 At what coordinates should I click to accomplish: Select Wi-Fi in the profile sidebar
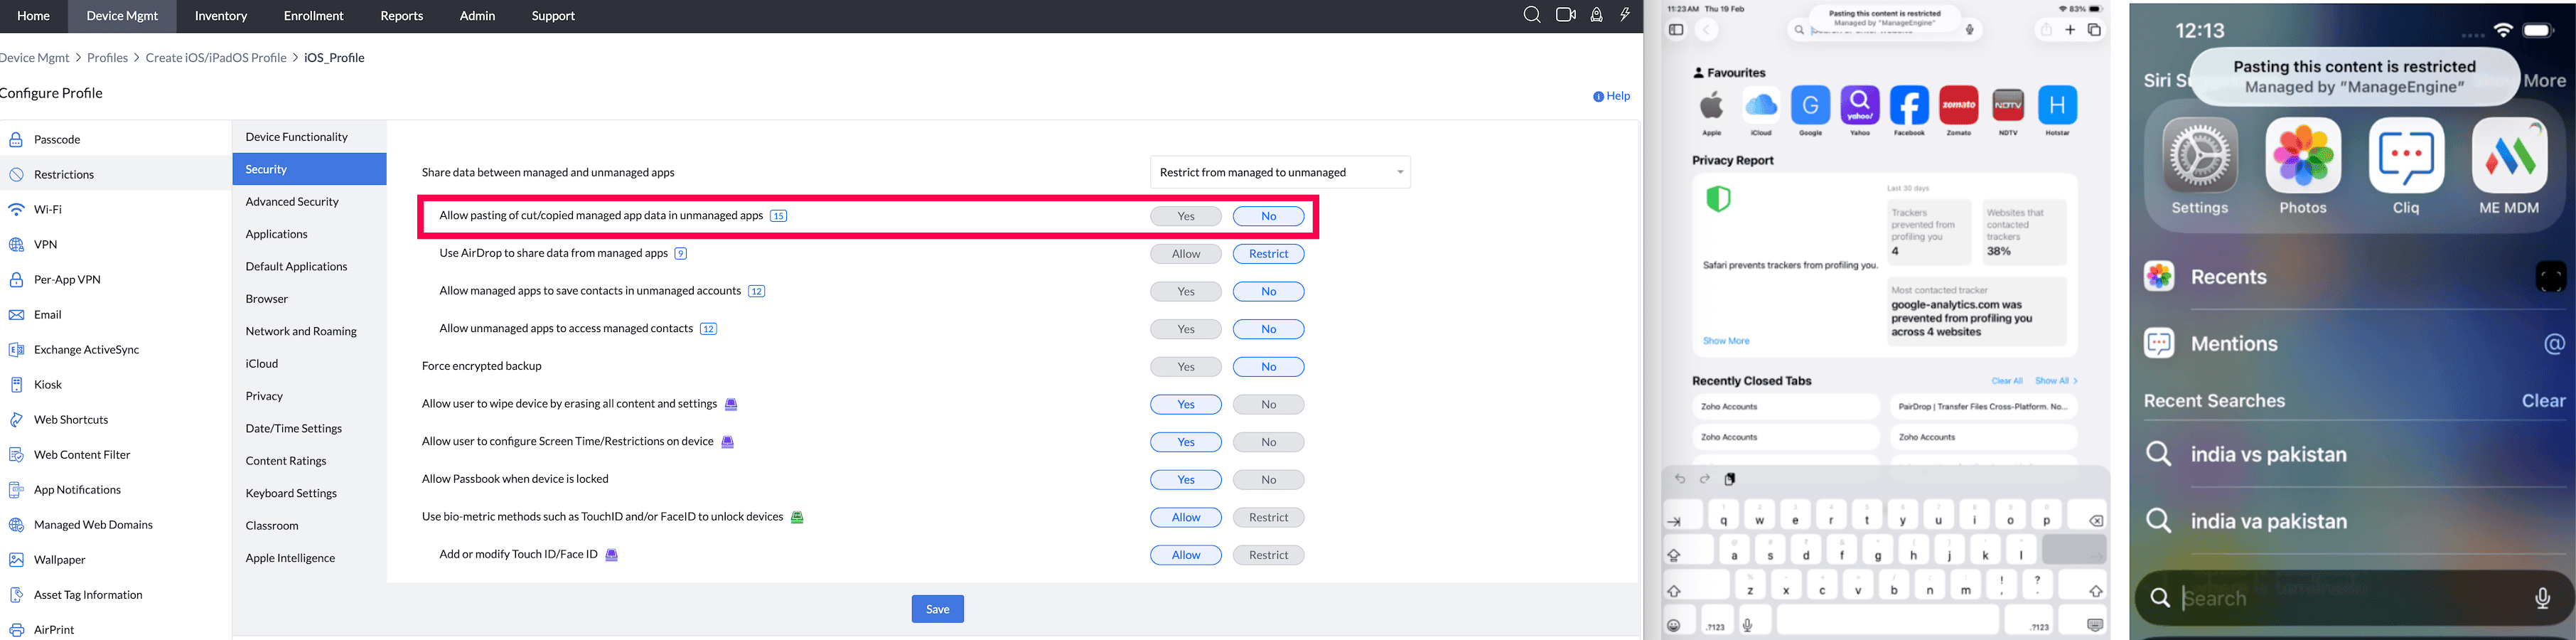click(x=48, y=209)
